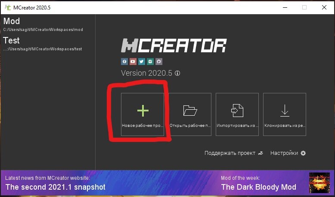Screen dimensions: 335x197
Task: Click the MCreator logo banner
Action: pyautogui.click(x=174, y=46)
